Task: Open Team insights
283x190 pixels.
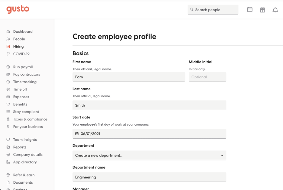Action: pyautogui.click(x=25, y=139)
